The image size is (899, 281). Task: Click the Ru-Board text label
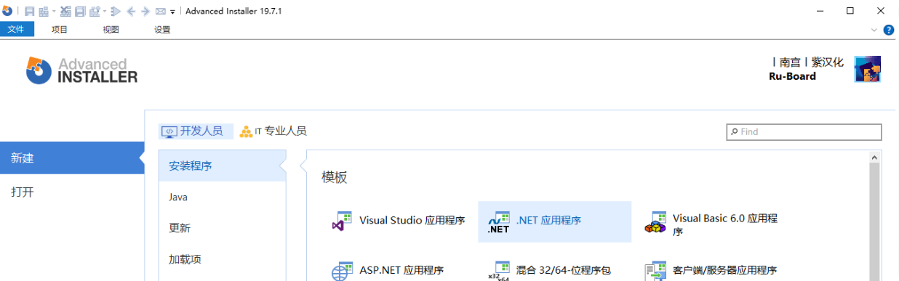coord(792,76)
